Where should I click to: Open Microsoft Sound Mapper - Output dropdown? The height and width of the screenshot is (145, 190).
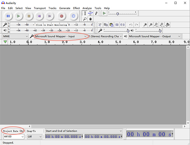click(x=155, y=36)
